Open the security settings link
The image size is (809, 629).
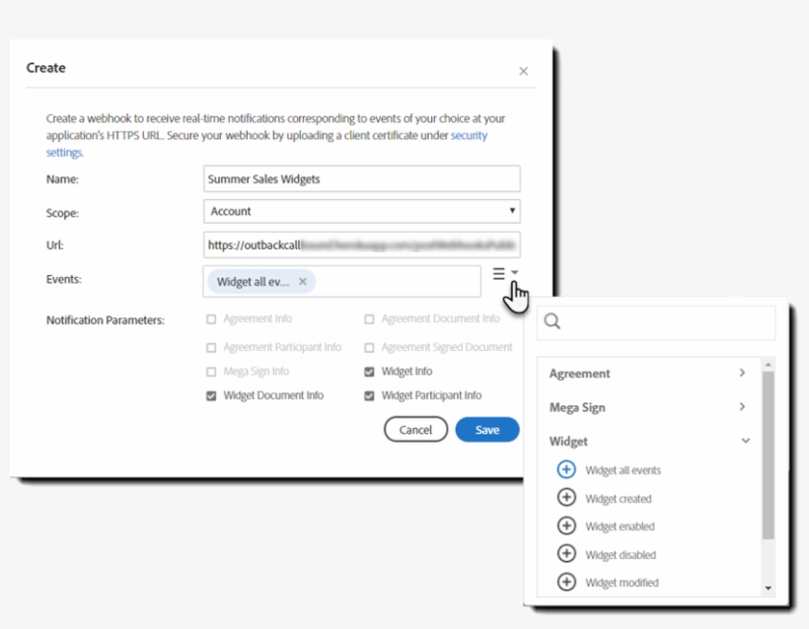point(469,135)
